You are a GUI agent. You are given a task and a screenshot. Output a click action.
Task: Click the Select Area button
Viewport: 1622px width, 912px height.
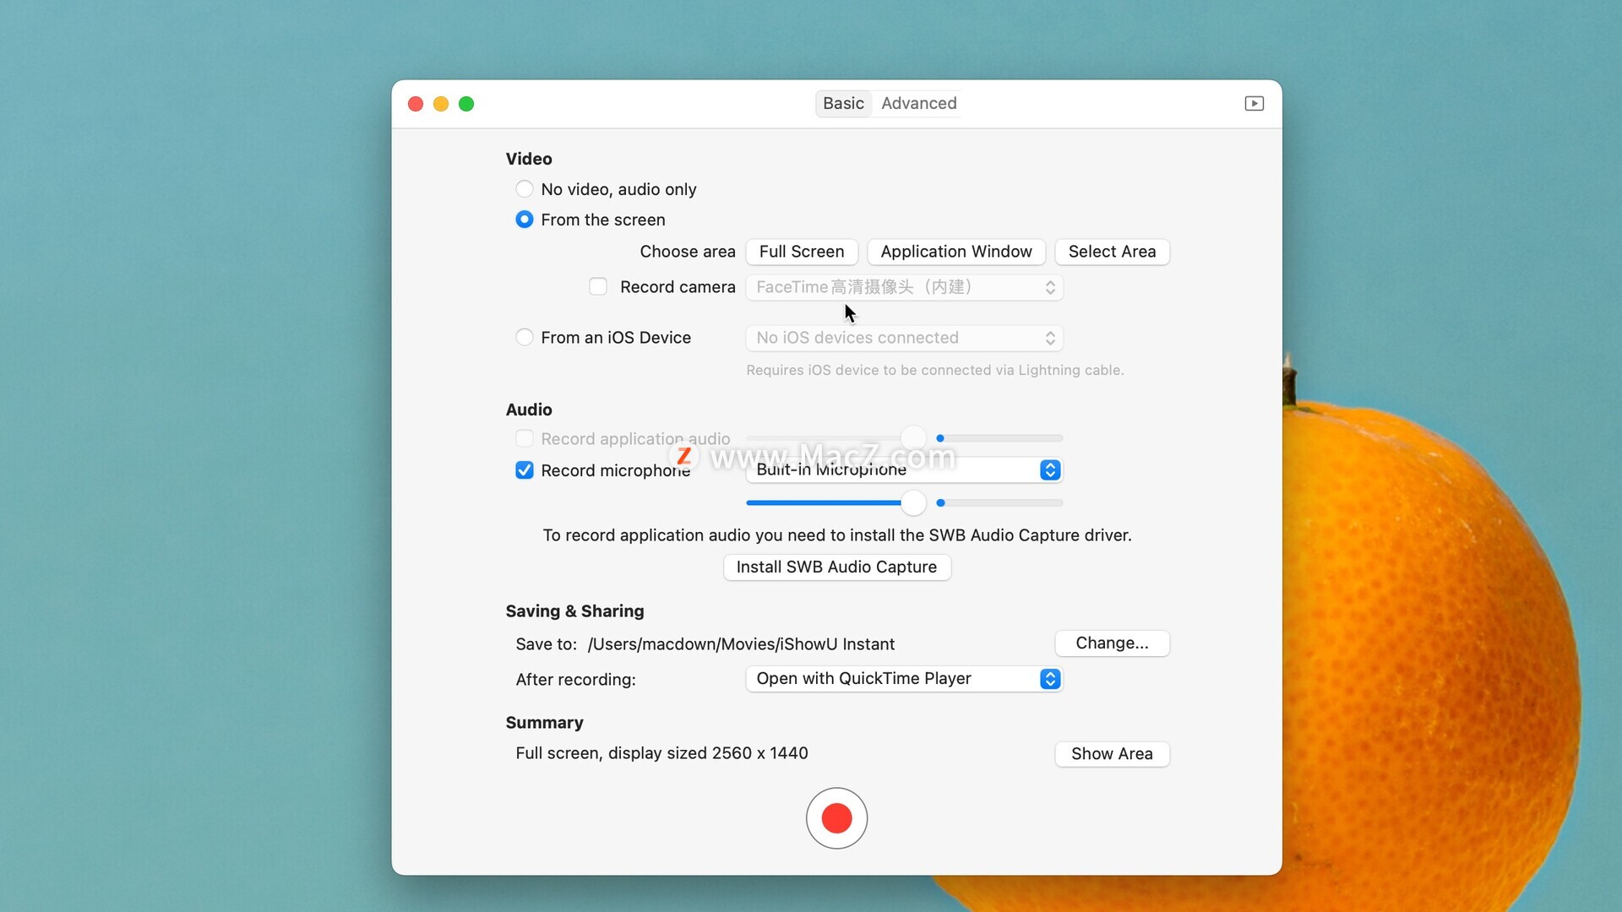(1112, 252)
